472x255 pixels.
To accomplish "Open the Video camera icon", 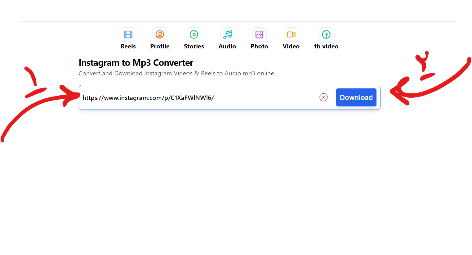I will tap(291, 34).
